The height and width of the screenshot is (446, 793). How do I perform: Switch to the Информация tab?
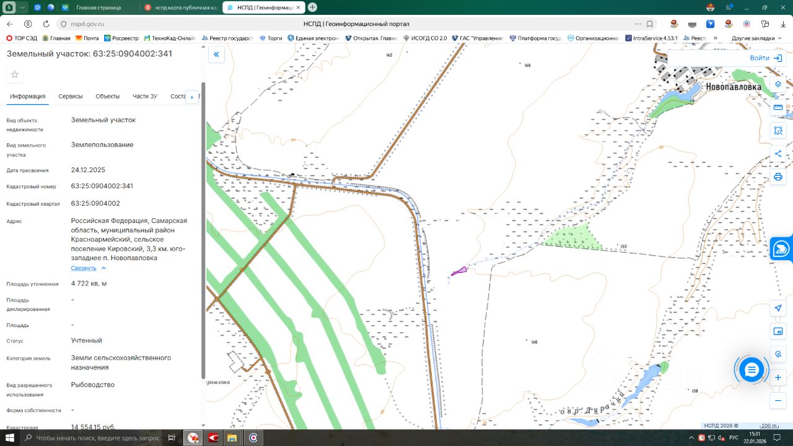coord(27,97)
